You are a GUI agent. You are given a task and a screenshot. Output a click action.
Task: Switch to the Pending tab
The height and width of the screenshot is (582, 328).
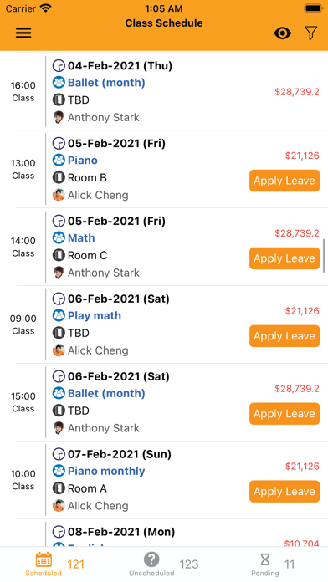273,564
